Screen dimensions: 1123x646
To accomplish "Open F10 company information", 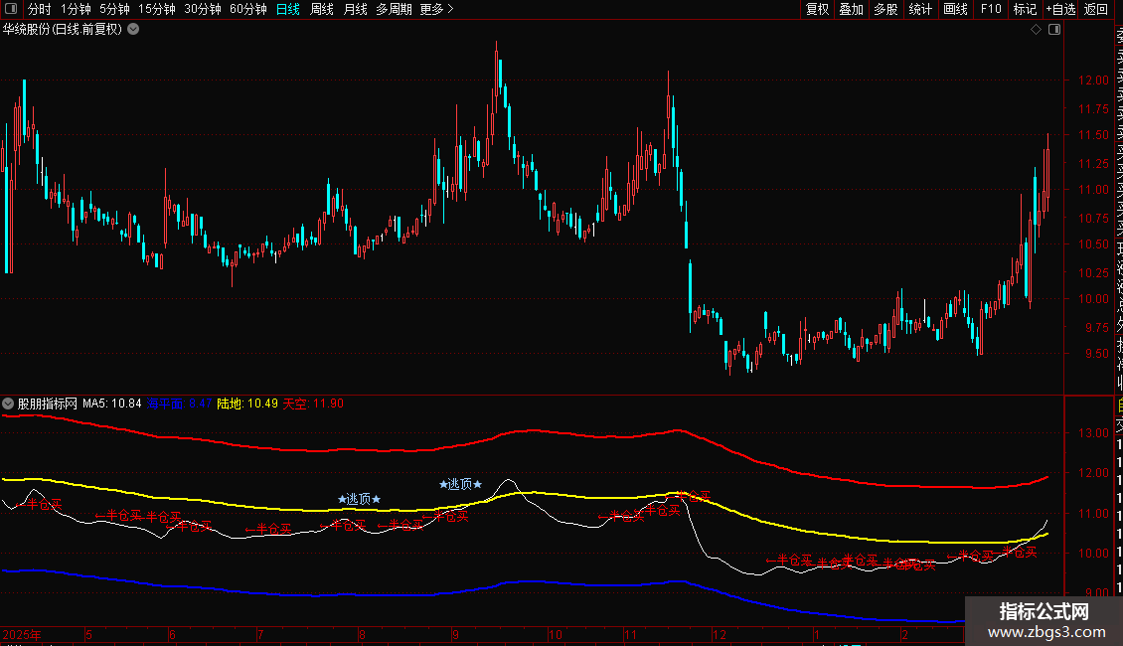I will 991,9.
